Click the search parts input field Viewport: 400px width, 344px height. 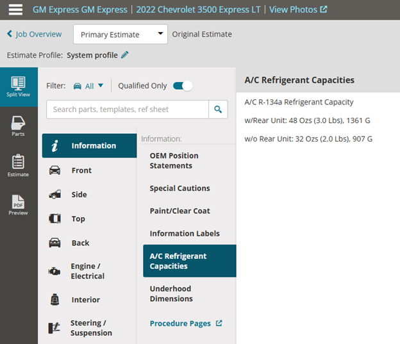(x=128, y=110)
